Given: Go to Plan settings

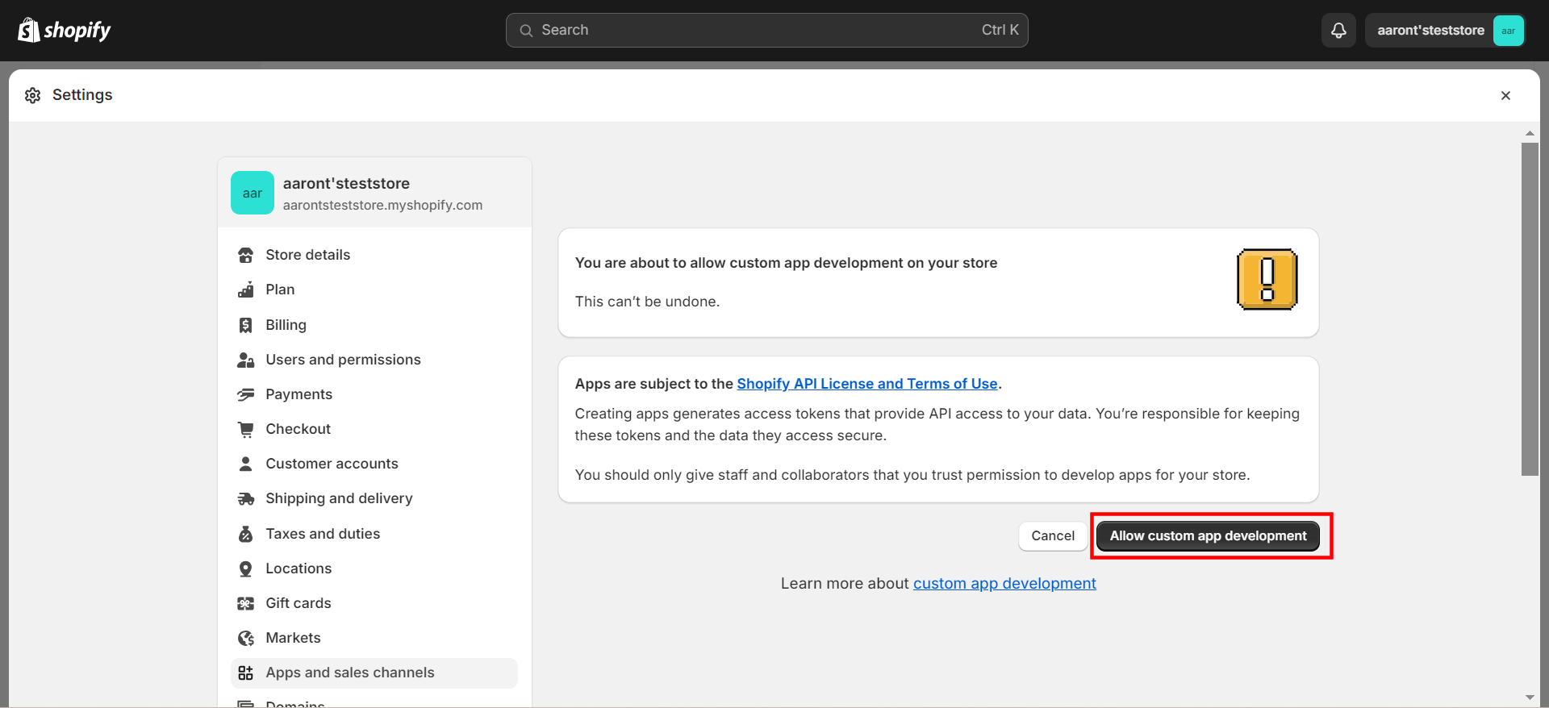Looking at the screenshot, I should coord(374,289).
